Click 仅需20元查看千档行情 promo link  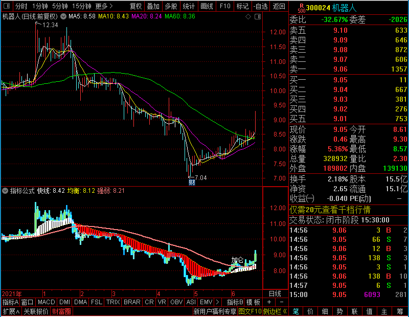coord(330,210)
